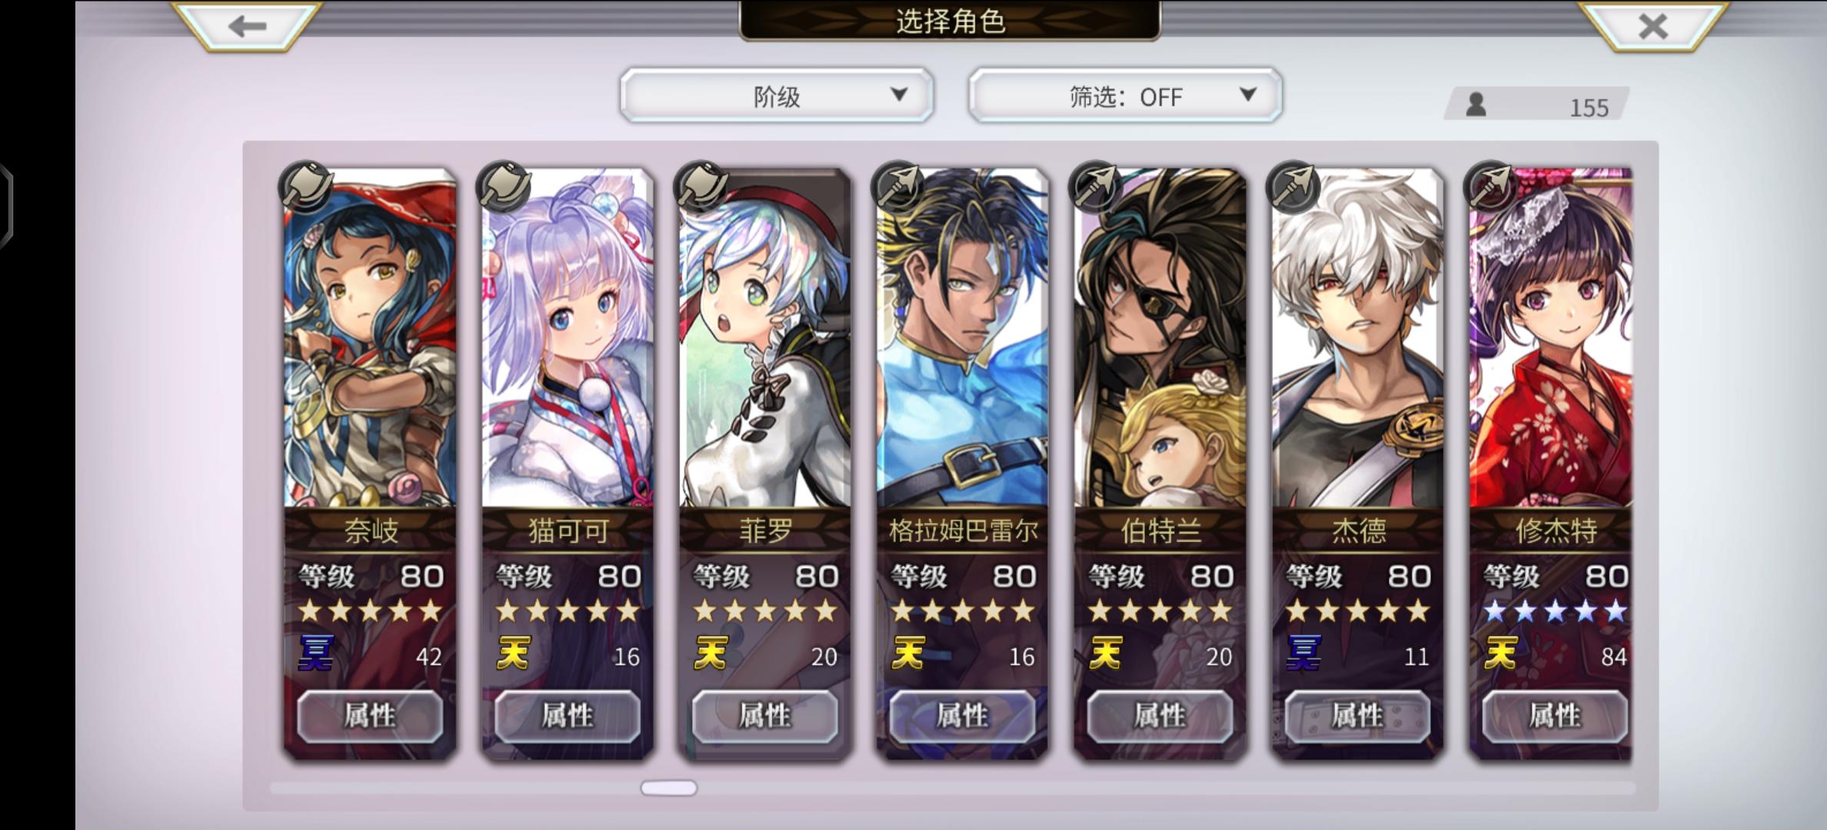Viewport: 1827px width, 830px height.
Task: Open the 阶级 sort dropdown
Action: click(x=777, y=95)
